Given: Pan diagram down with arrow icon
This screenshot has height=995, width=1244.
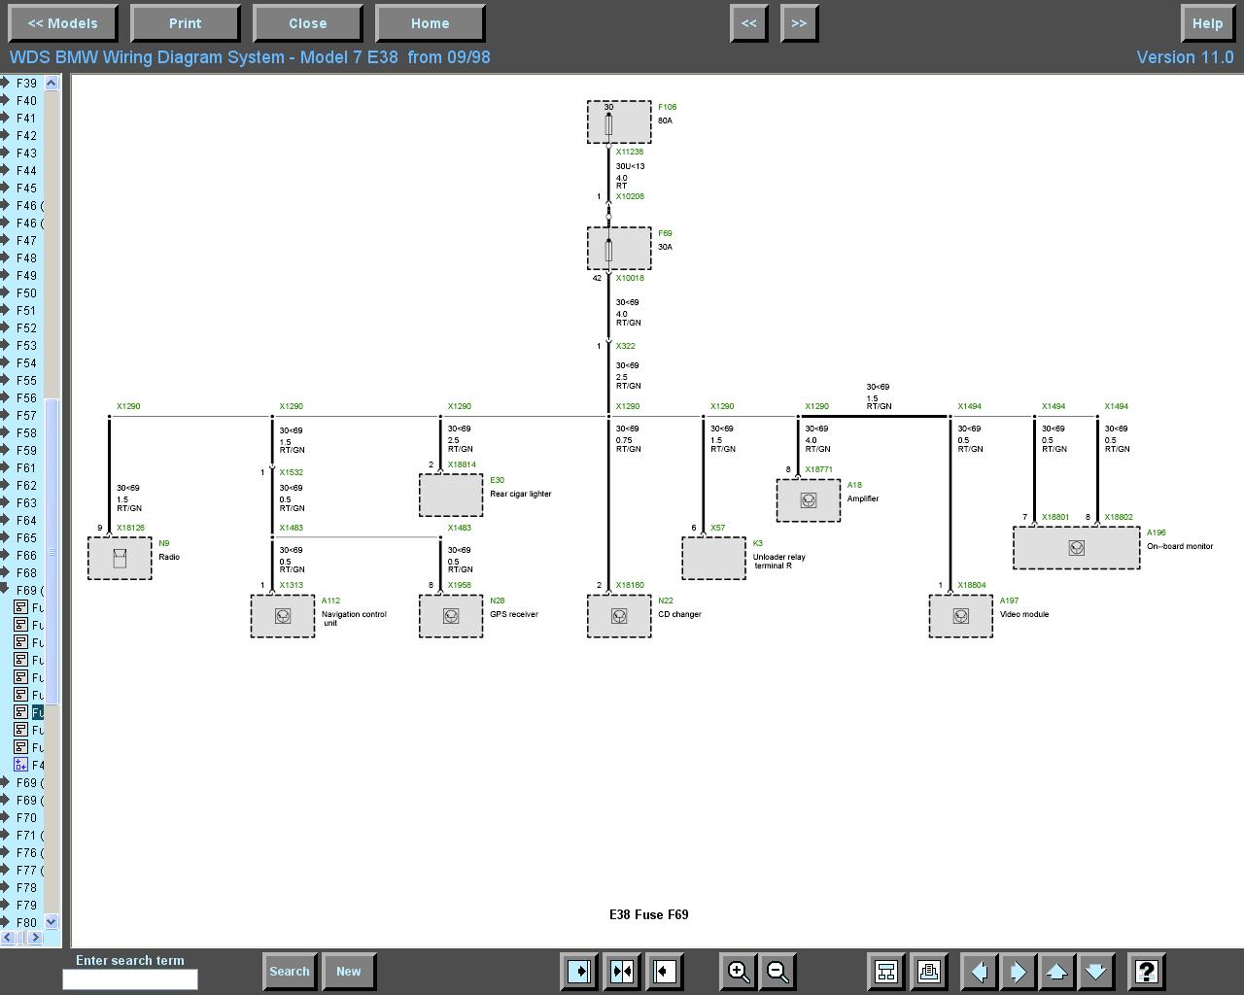Looking at the screenshot, I should pyautogui.click(x=1095, y=971).
